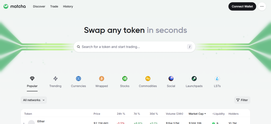
Task: Expand the Ether token row arrow
Action: pyautogui.click(x=23, y=123)
